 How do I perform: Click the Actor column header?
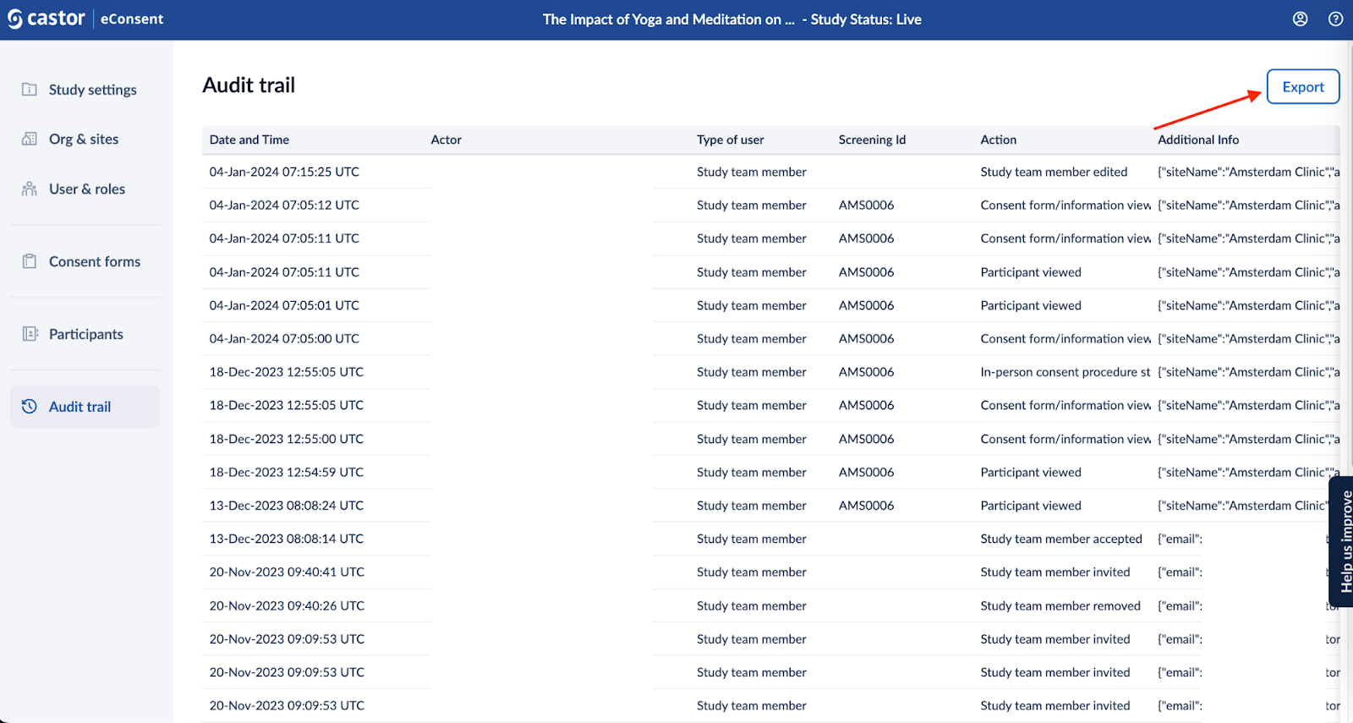(x=446, y=140)
